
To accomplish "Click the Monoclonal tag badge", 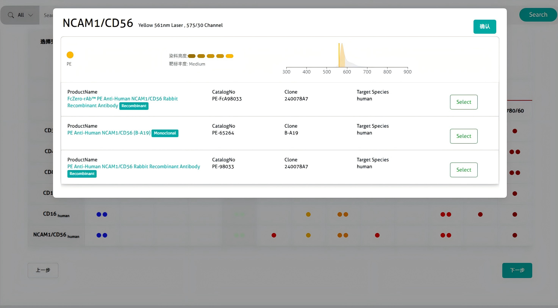I will pyautogui.click(x=165, y=133).
